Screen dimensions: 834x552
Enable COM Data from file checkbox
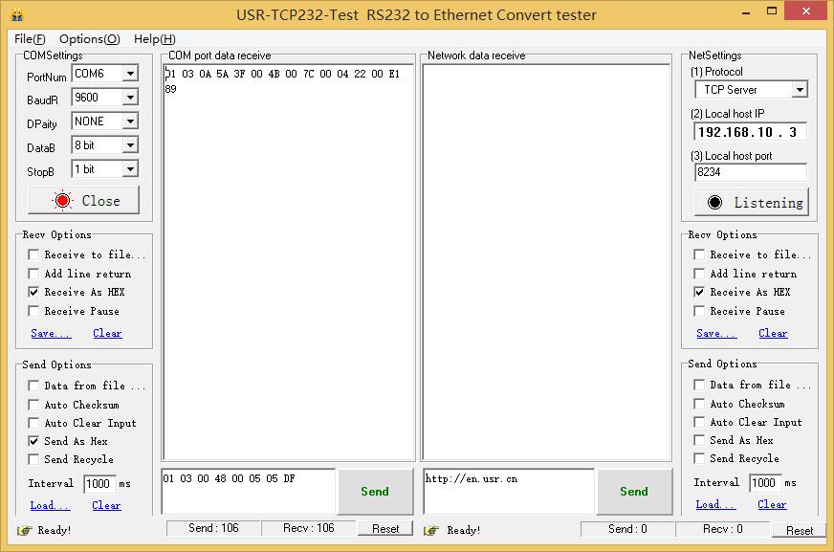tap(33, 386)
